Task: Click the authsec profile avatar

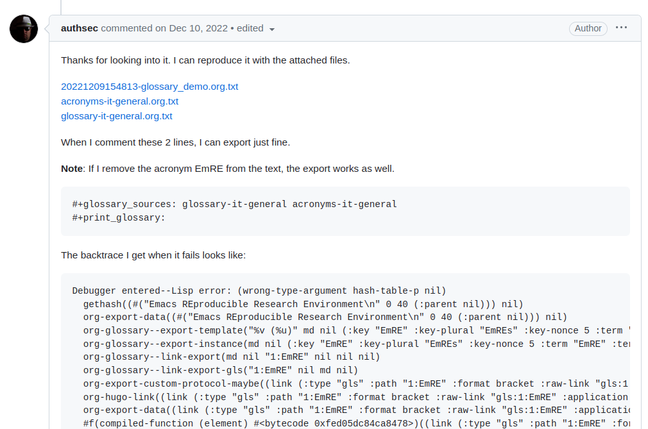Action: (24, 29)
